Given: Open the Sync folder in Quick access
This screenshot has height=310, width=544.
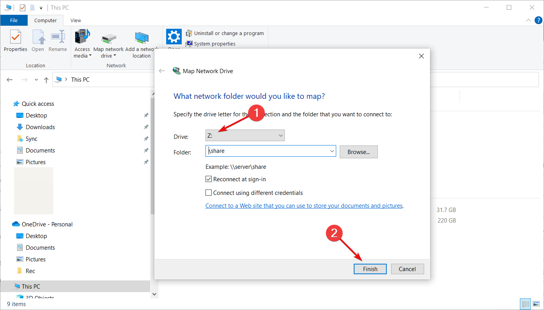Looking at the screenshot, I should pos(32,139).
